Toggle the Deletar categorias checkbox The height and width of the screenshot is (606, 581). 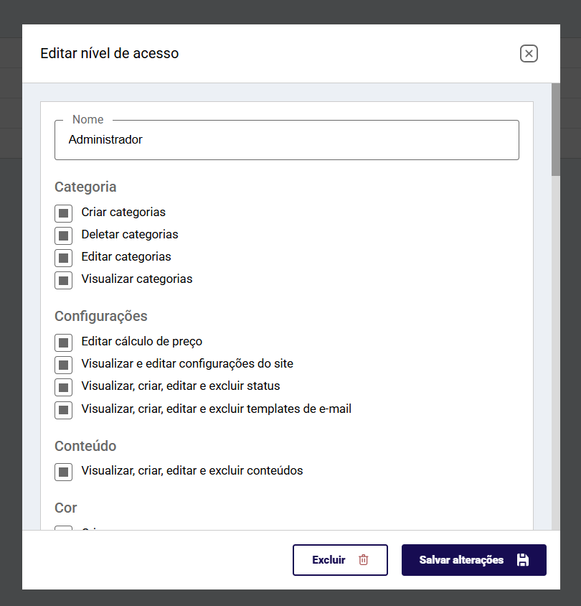tap(63, 236)
